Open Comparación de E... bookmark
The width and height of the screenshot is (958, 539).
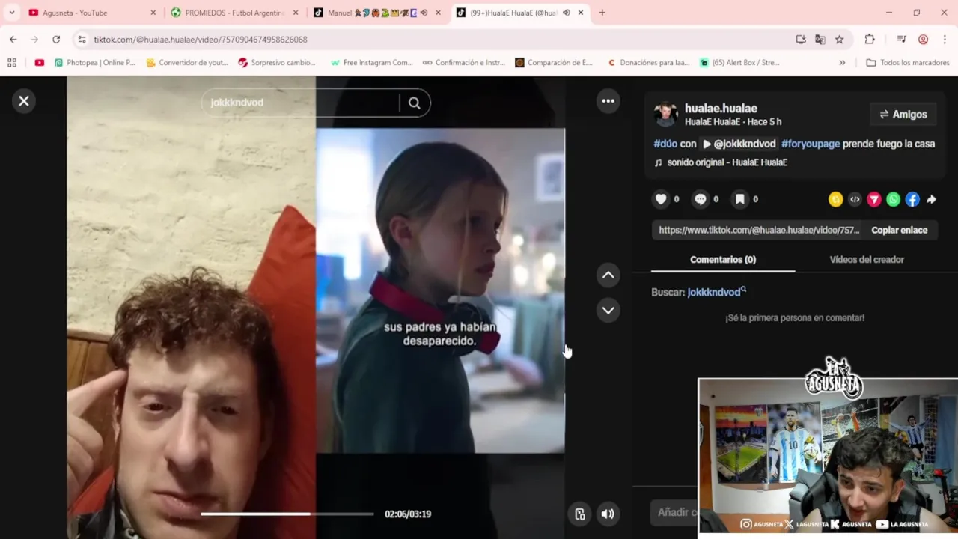554,63
